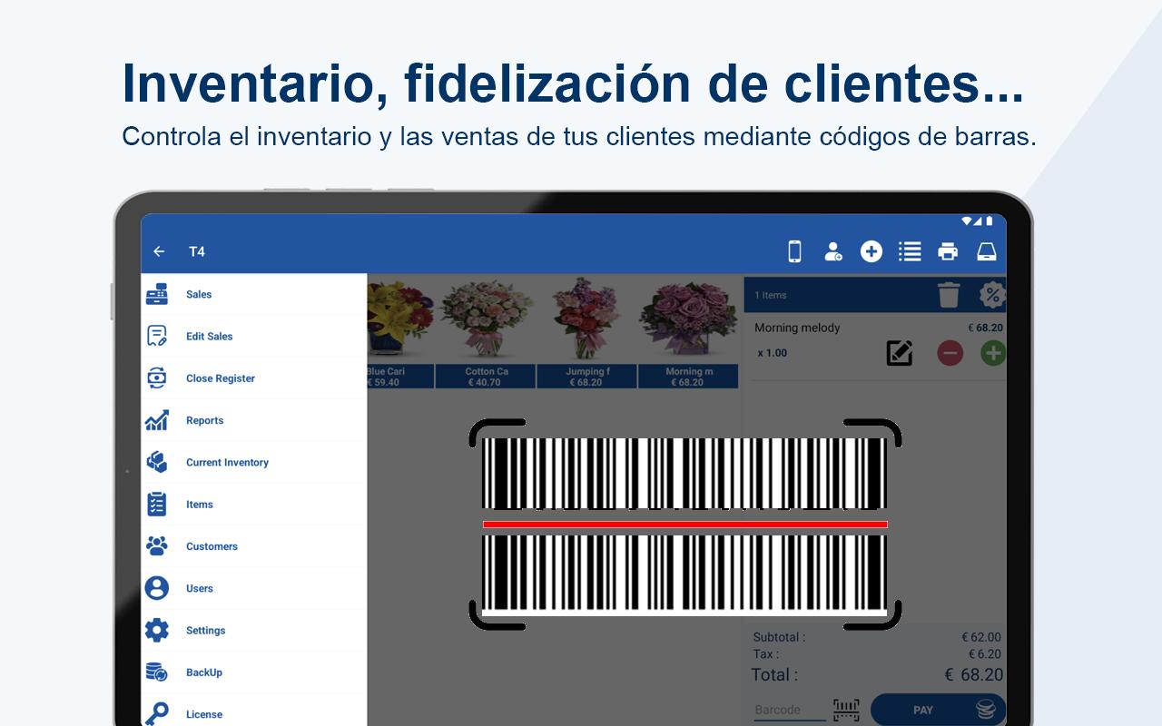Viewport: 1162px width, 726px height.
Task: Select the Jumping f bouquet product
Action: 587,334
